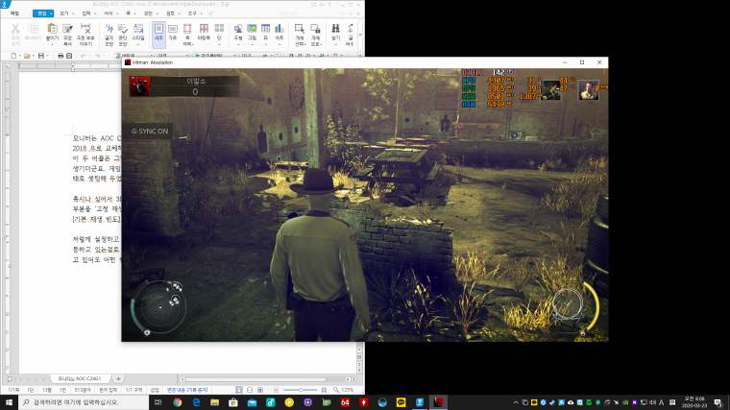
Task: Click the New Document icon in quick toolbar
Action: [x=13, y=56]
